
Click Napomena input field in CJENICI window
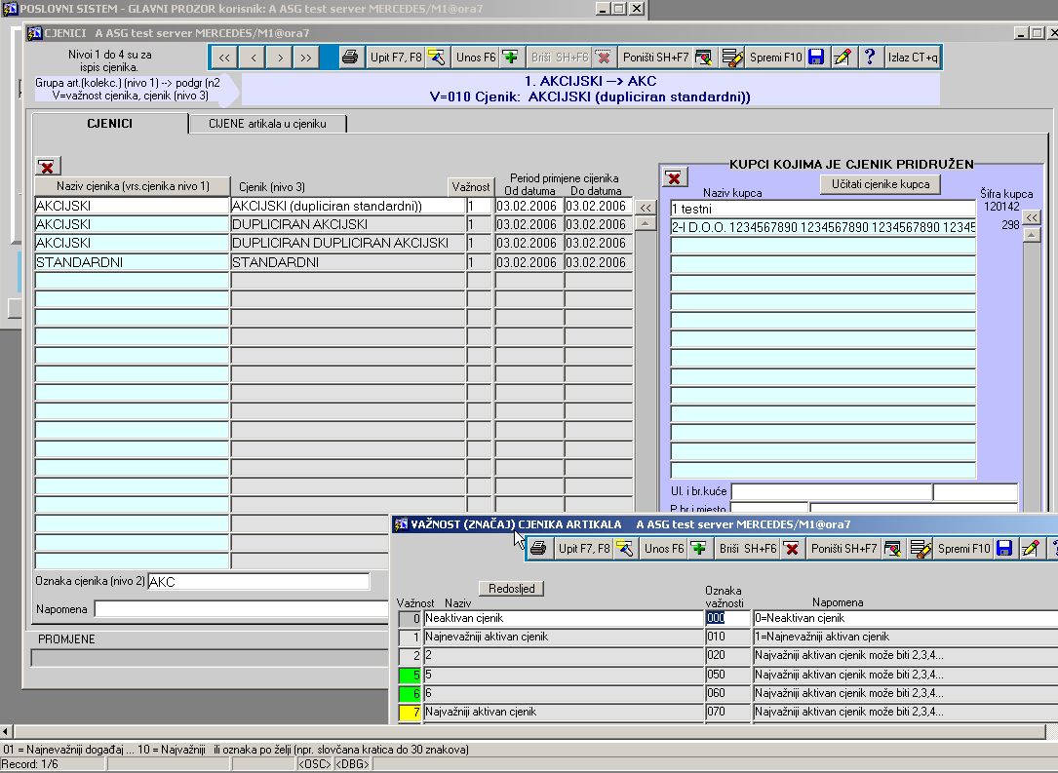[x=241, y=609]
